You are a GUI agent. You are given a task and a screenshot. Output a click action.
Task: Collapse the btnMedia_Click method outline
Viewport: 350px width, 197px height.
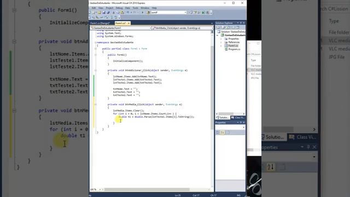pos(96,105)
